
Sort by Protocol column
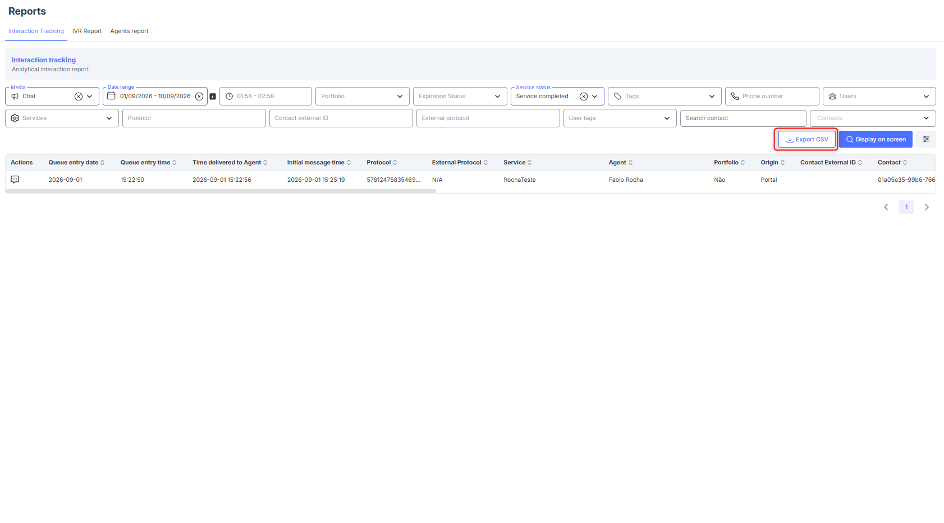point(395,163)
